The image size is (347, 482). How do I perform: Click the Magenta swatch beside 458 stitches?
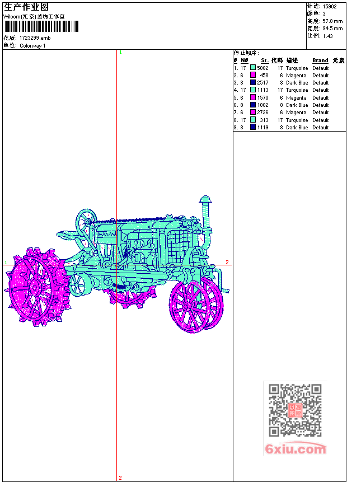253,74
